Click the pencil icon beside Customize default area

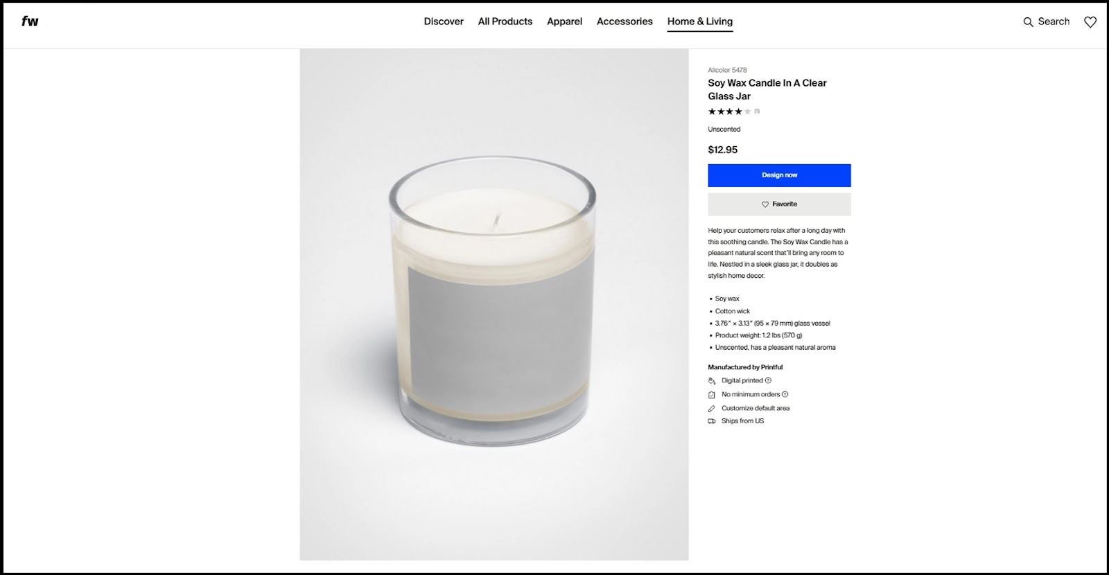711,409
